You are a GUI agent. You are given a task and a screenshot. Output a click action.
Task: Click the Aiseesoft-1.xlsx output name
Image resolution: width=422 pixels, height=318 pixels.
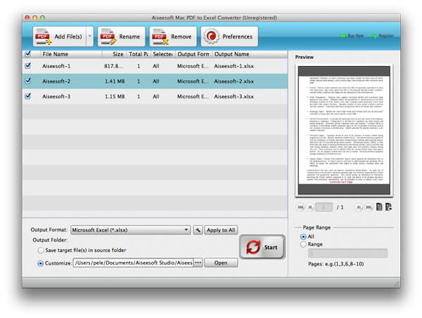(234, 66)
